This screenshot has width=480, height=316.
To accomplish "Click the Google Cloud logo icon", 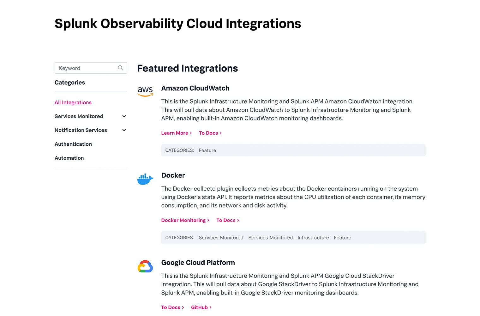I will (145, 266).
